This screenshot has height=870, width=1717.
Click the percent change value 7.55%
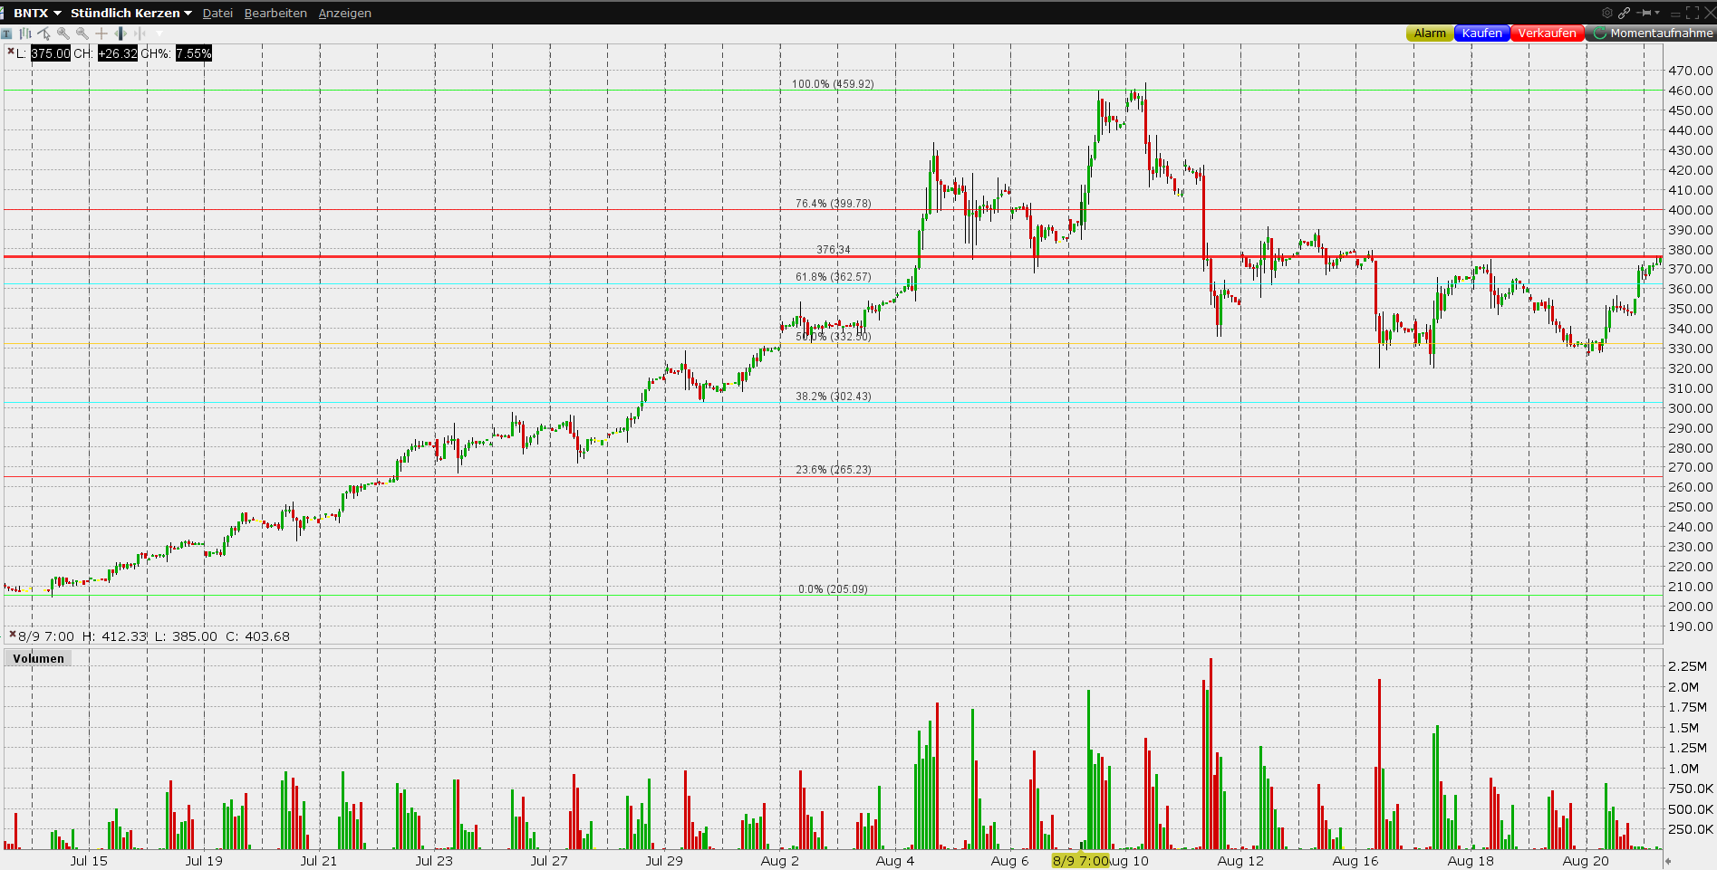(x=193, y=53)
